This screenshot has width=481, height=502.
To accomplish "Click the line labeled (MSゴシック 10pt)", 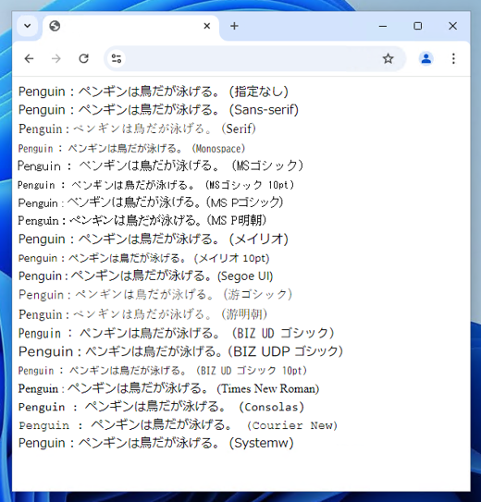I will point(155,185).
